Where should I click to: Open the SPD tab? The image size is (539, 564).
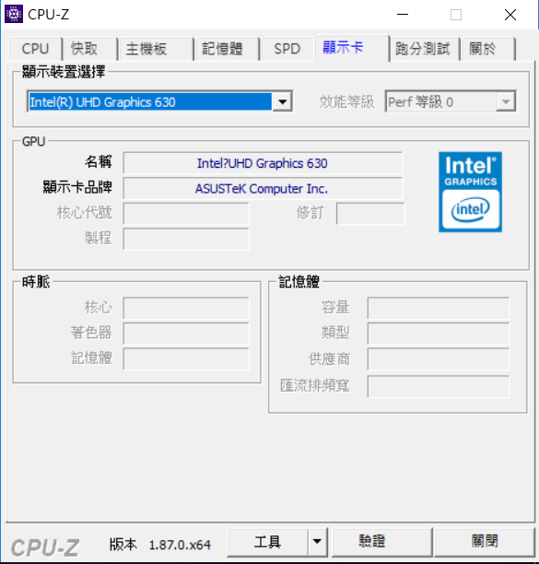287,49
